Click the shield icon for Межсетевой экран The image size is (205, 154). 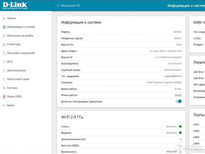point(4,79)
